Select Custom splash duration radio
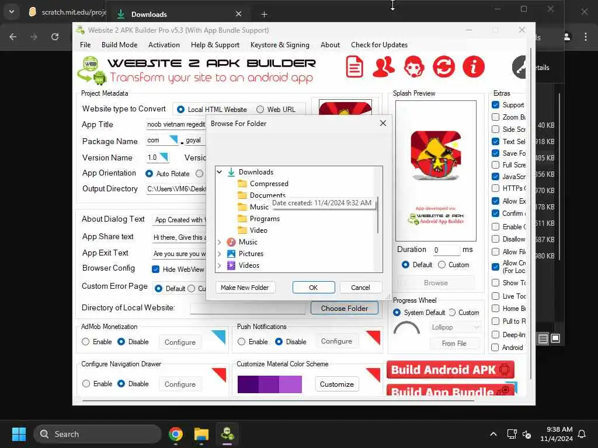This screenshot has height=448, width=598. click(x=441, y=265)
